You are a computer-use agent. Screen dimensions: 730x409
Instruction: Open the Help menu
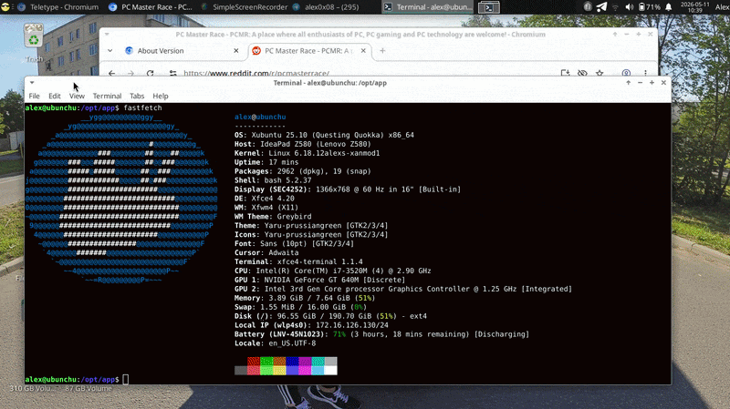click(x=161, y=96)
